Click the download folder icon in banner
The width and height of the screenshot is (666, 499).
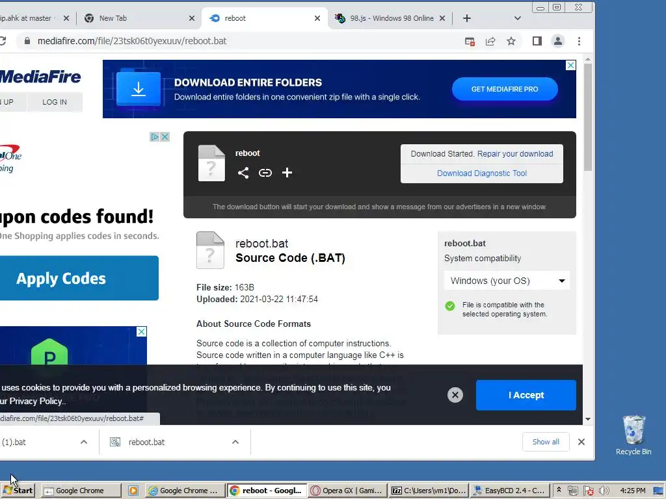tap(139, 88)
